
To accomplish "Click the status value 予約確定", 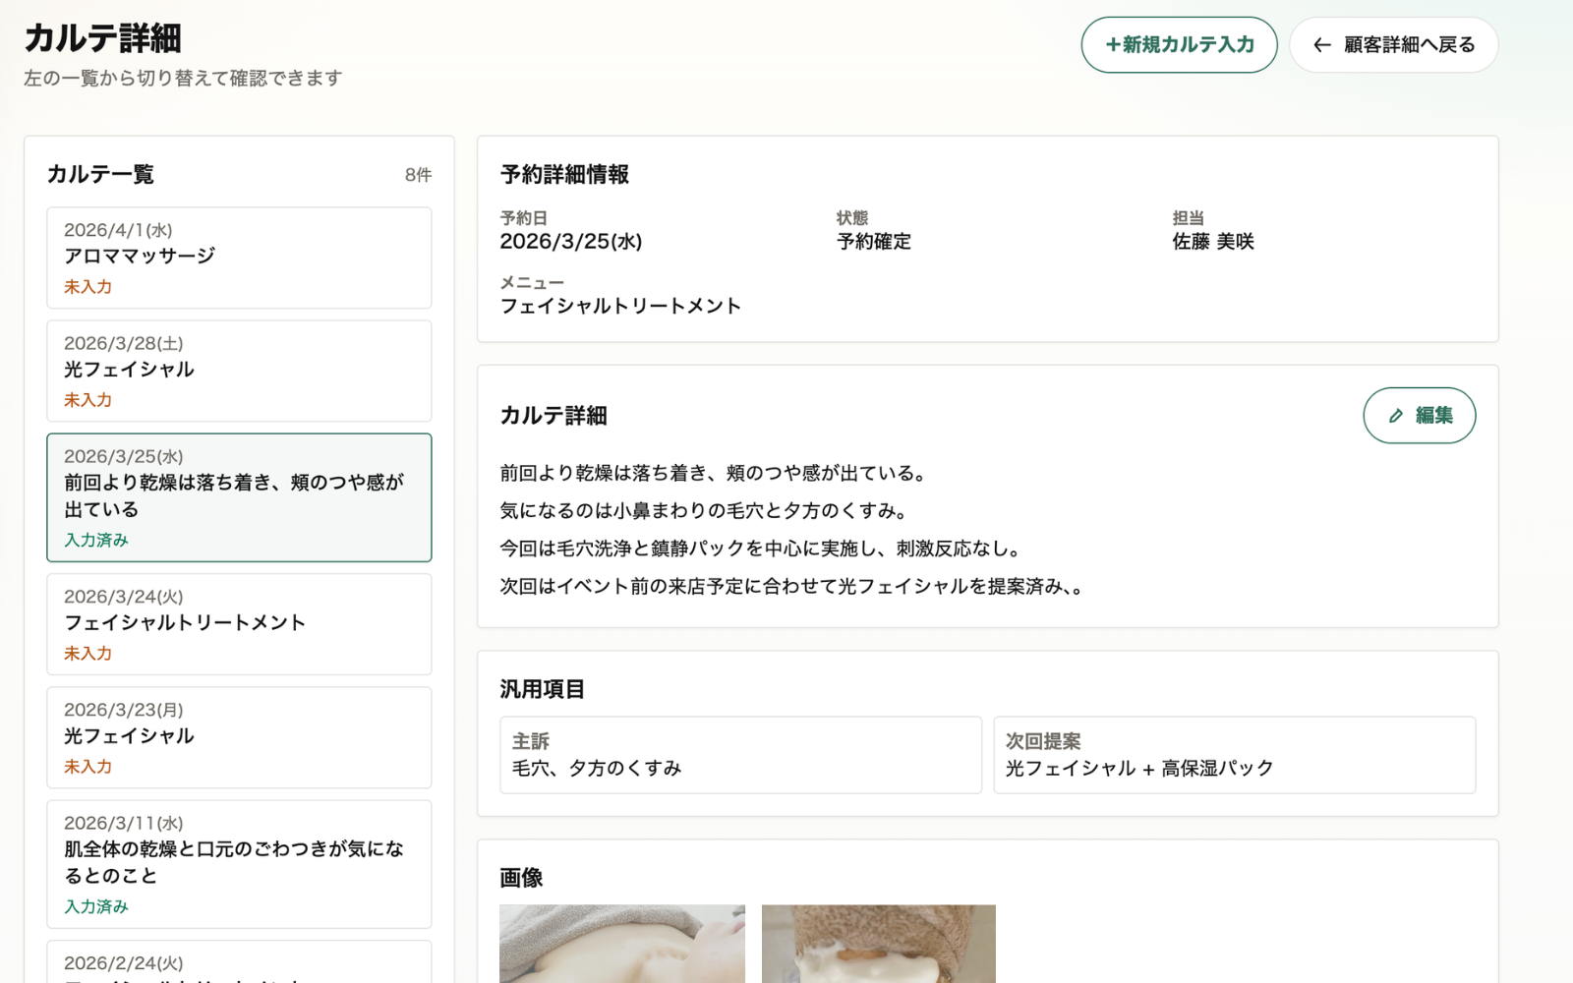I will [874, 242].
